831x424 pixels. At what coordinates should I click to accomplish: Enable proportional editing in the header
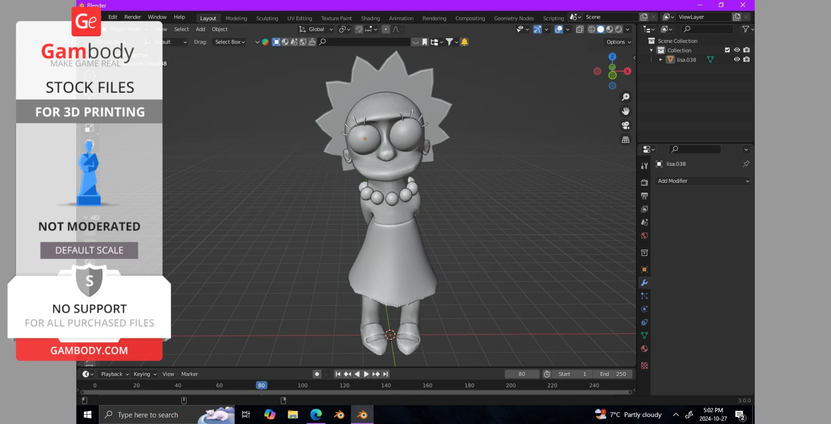click(385, 29)
